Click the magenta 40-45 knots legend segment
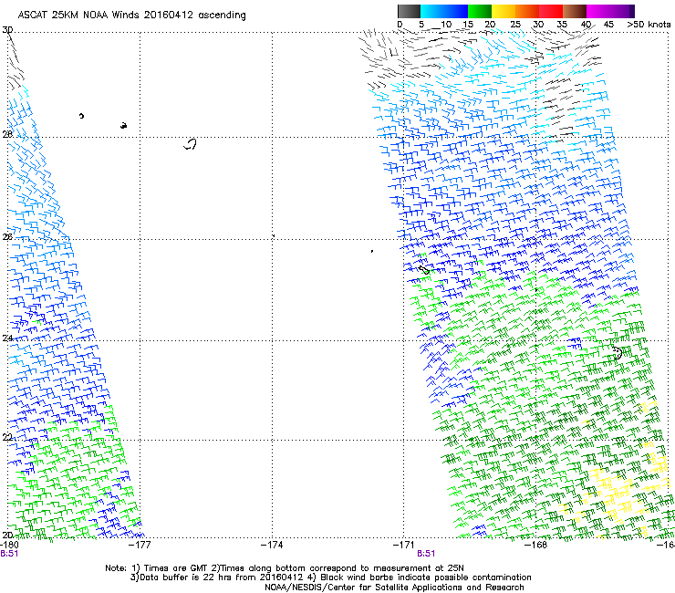The height and width of the screenshot is (593, 675). coord(598,11)
